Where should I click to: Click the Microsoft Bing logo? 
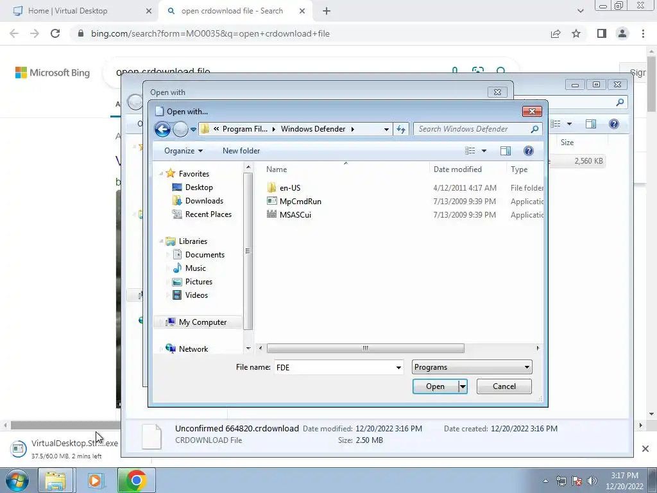click(x=53, y=73)
